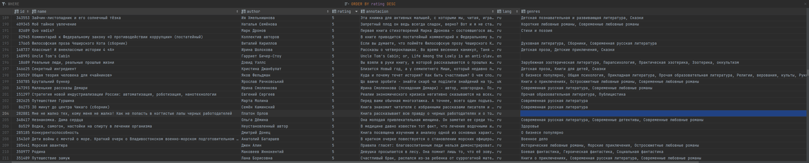Close the filter bar with X button

point(805,4)
